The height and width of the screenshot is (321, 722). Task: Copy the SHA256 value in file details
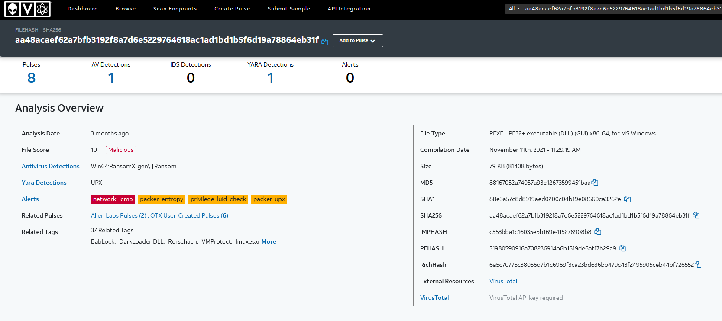tap(696, 215)
